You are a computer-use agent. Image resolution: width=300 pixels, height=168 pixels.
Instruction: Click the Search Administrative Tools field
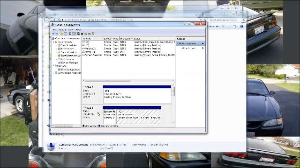point(227,20)
